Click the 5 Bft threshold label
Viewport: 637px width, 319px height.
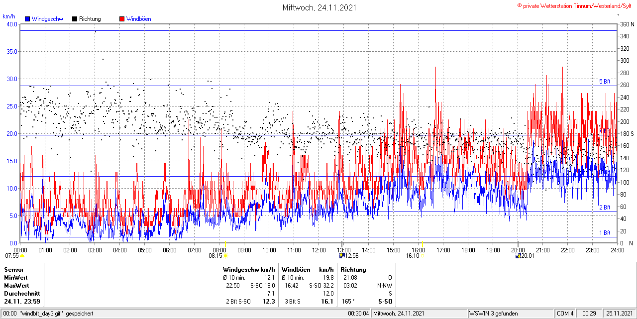tap(605, 82)
